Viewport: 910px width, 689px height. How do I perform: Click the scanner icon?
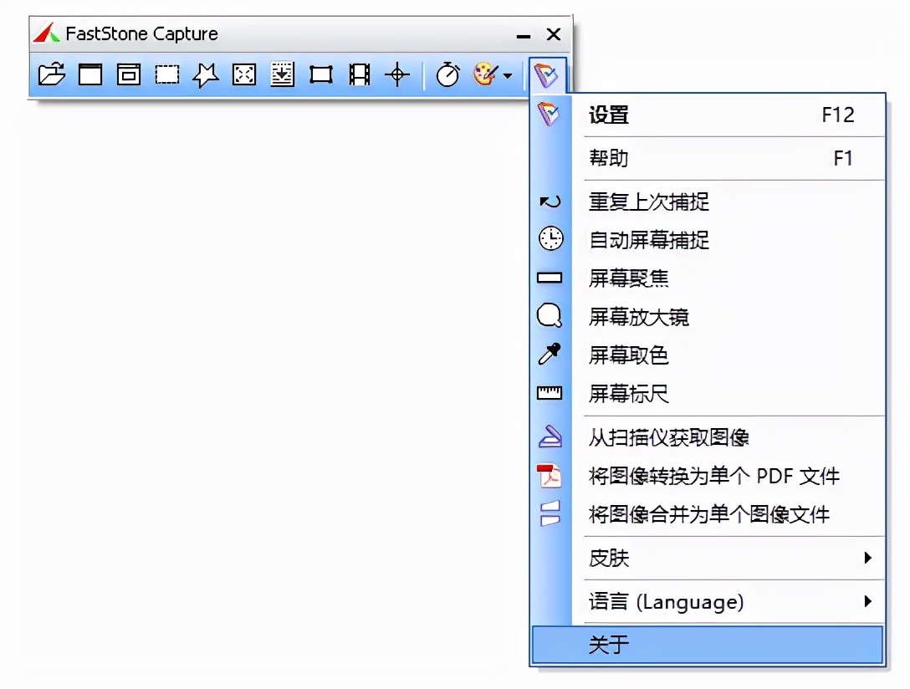[550, 436]
